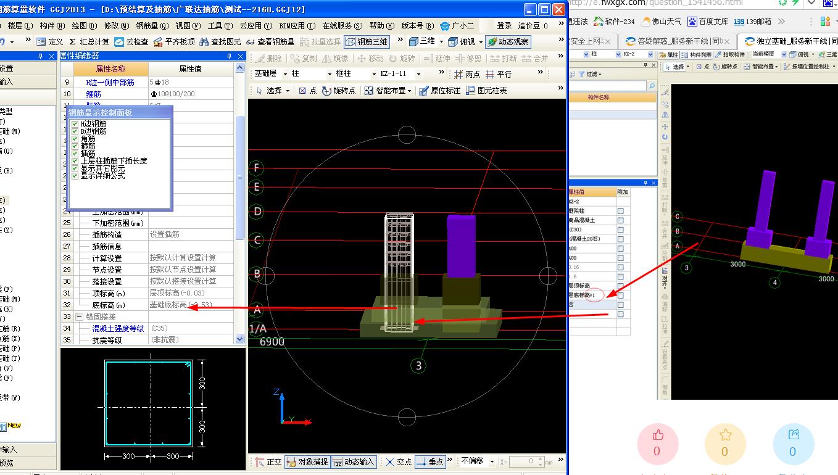Viewport: 838px width, 475px height.
Task: Open 查看钢筋量 view rebar quantity
Action: pyautogui.click(x=270, y=42)
